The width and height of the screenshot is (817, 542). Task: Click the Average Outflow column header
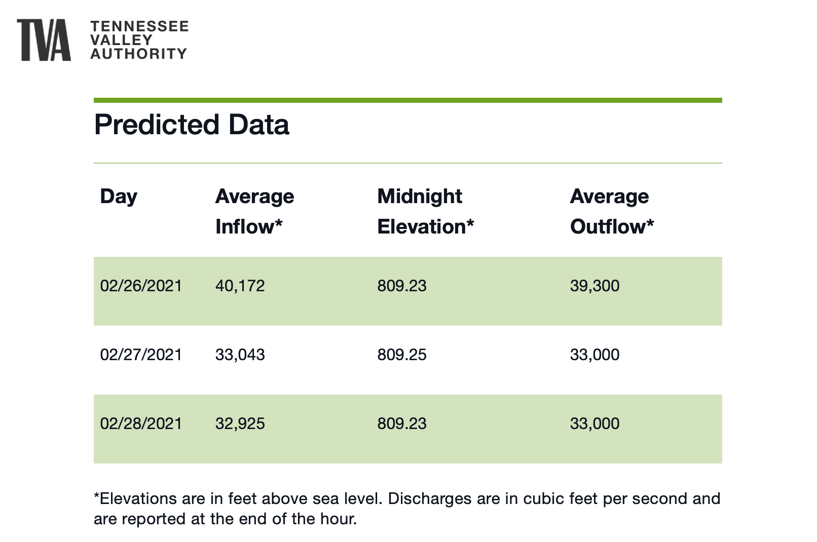[612, 211]
